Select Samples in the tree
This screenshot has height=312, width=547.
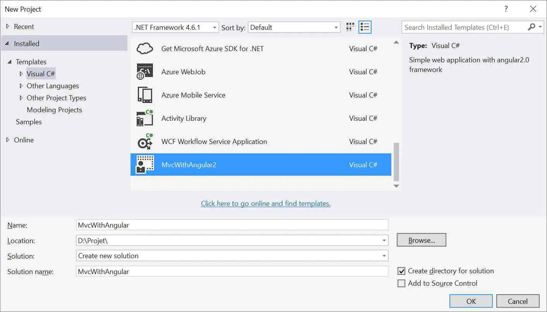pyautogui.click(x=29, y=122)
